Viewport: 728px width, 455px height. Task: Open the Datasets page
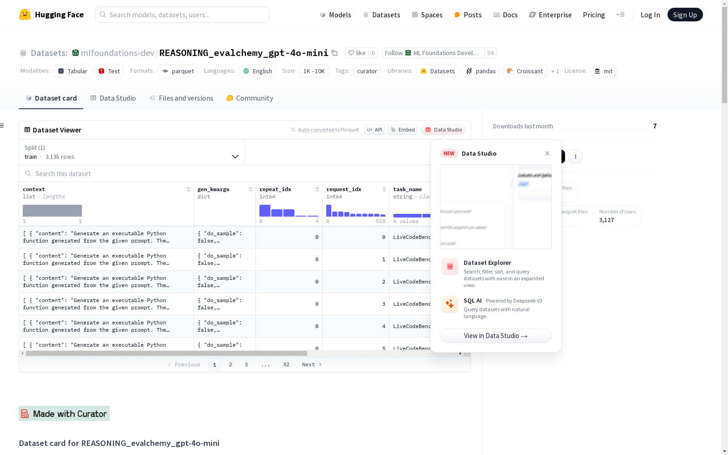click(381, 15)
